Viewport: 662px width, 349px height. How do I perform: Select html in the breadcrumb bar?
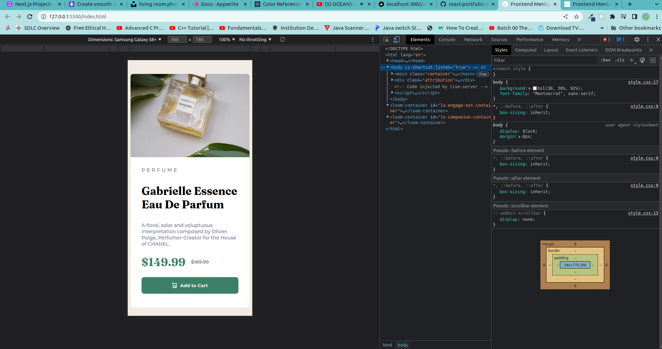pyautogui.click(x=387, y=345)
